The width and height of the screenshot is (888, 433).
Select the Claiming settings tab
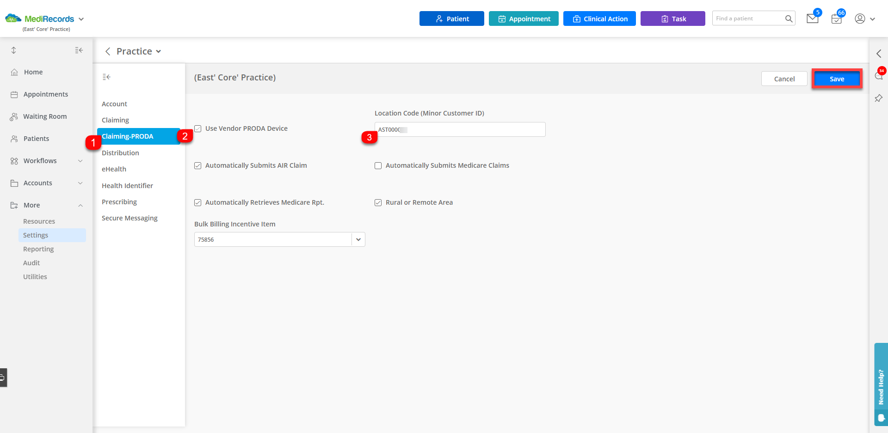(x=115, y=120)
